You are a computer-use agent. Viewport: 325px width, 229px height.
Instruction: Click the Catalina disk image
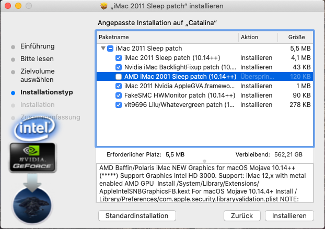click(x=32, y=206)
